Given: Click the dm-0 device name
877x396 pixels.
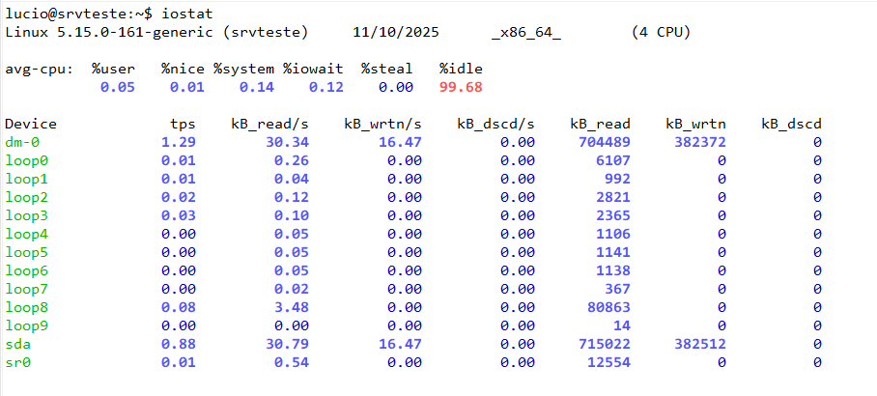Looking at the screenshot, I should tap(22, 143).
